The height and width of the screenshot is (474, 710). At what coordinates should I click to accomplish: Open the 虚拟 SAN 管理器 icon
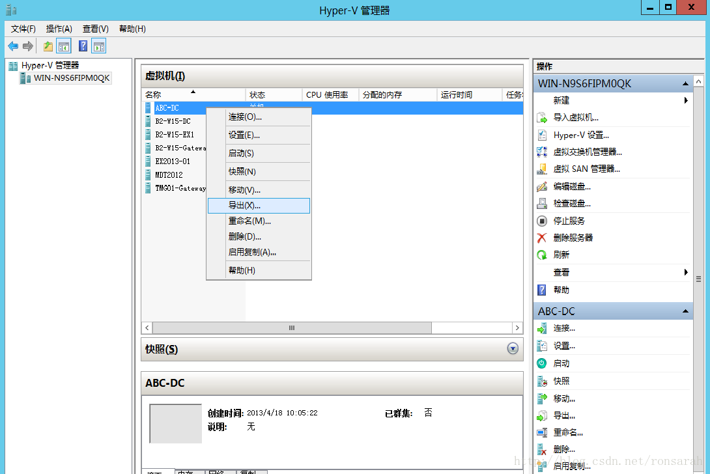click(x=542, y=169)
